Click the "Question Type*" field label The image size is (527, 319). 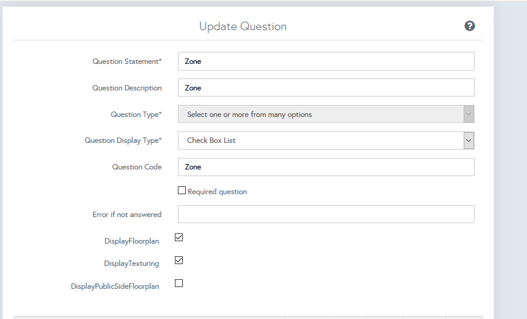(136, 115)
